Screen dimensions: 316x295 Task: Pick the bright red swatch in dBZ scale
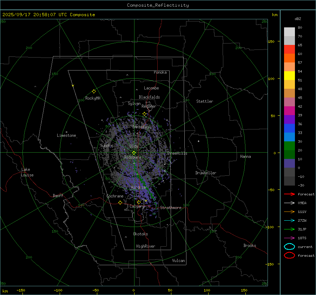(289, 49)
